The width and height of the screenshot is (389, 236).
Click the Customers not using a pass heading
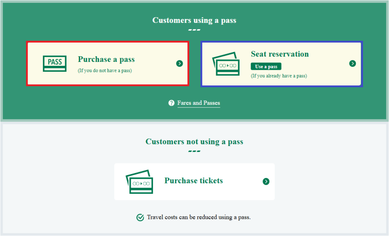194,142
